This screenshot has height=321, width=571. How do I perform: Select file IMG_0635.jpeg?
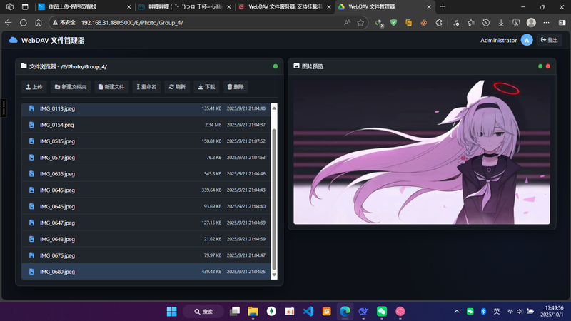tap(146, 174)
